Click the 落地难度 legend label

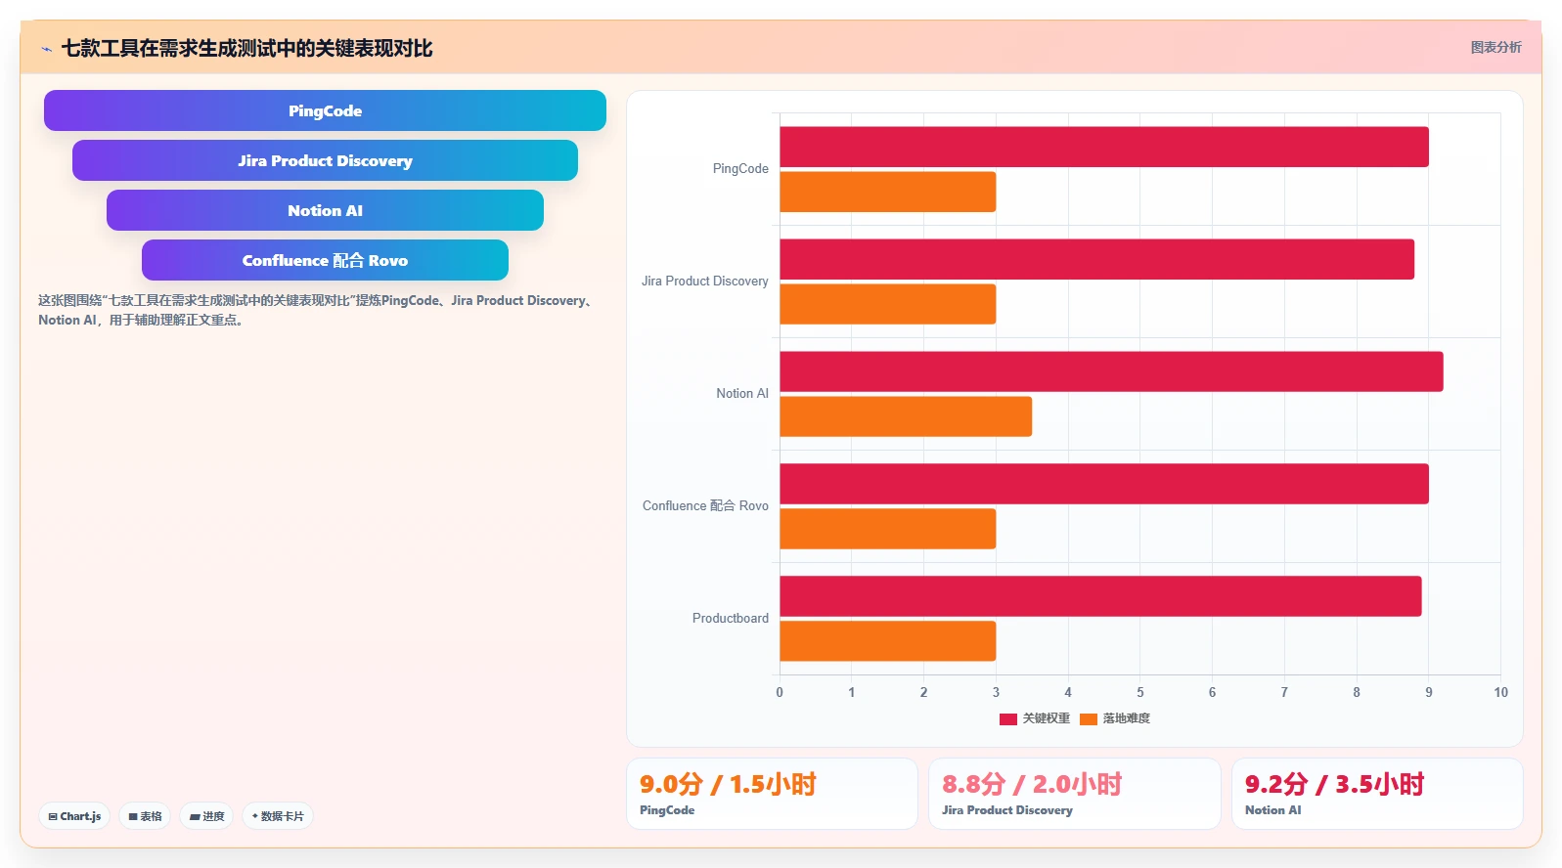click(1127, 718)
